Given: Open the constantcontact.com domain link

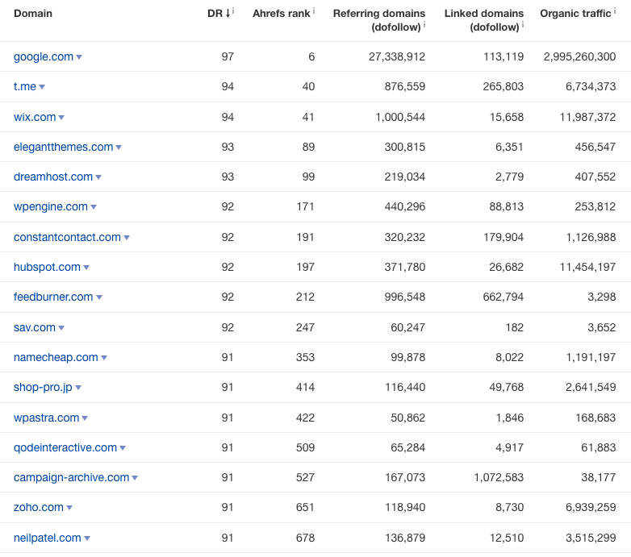Looking at the screenshot, I should (x=67, y=237).
